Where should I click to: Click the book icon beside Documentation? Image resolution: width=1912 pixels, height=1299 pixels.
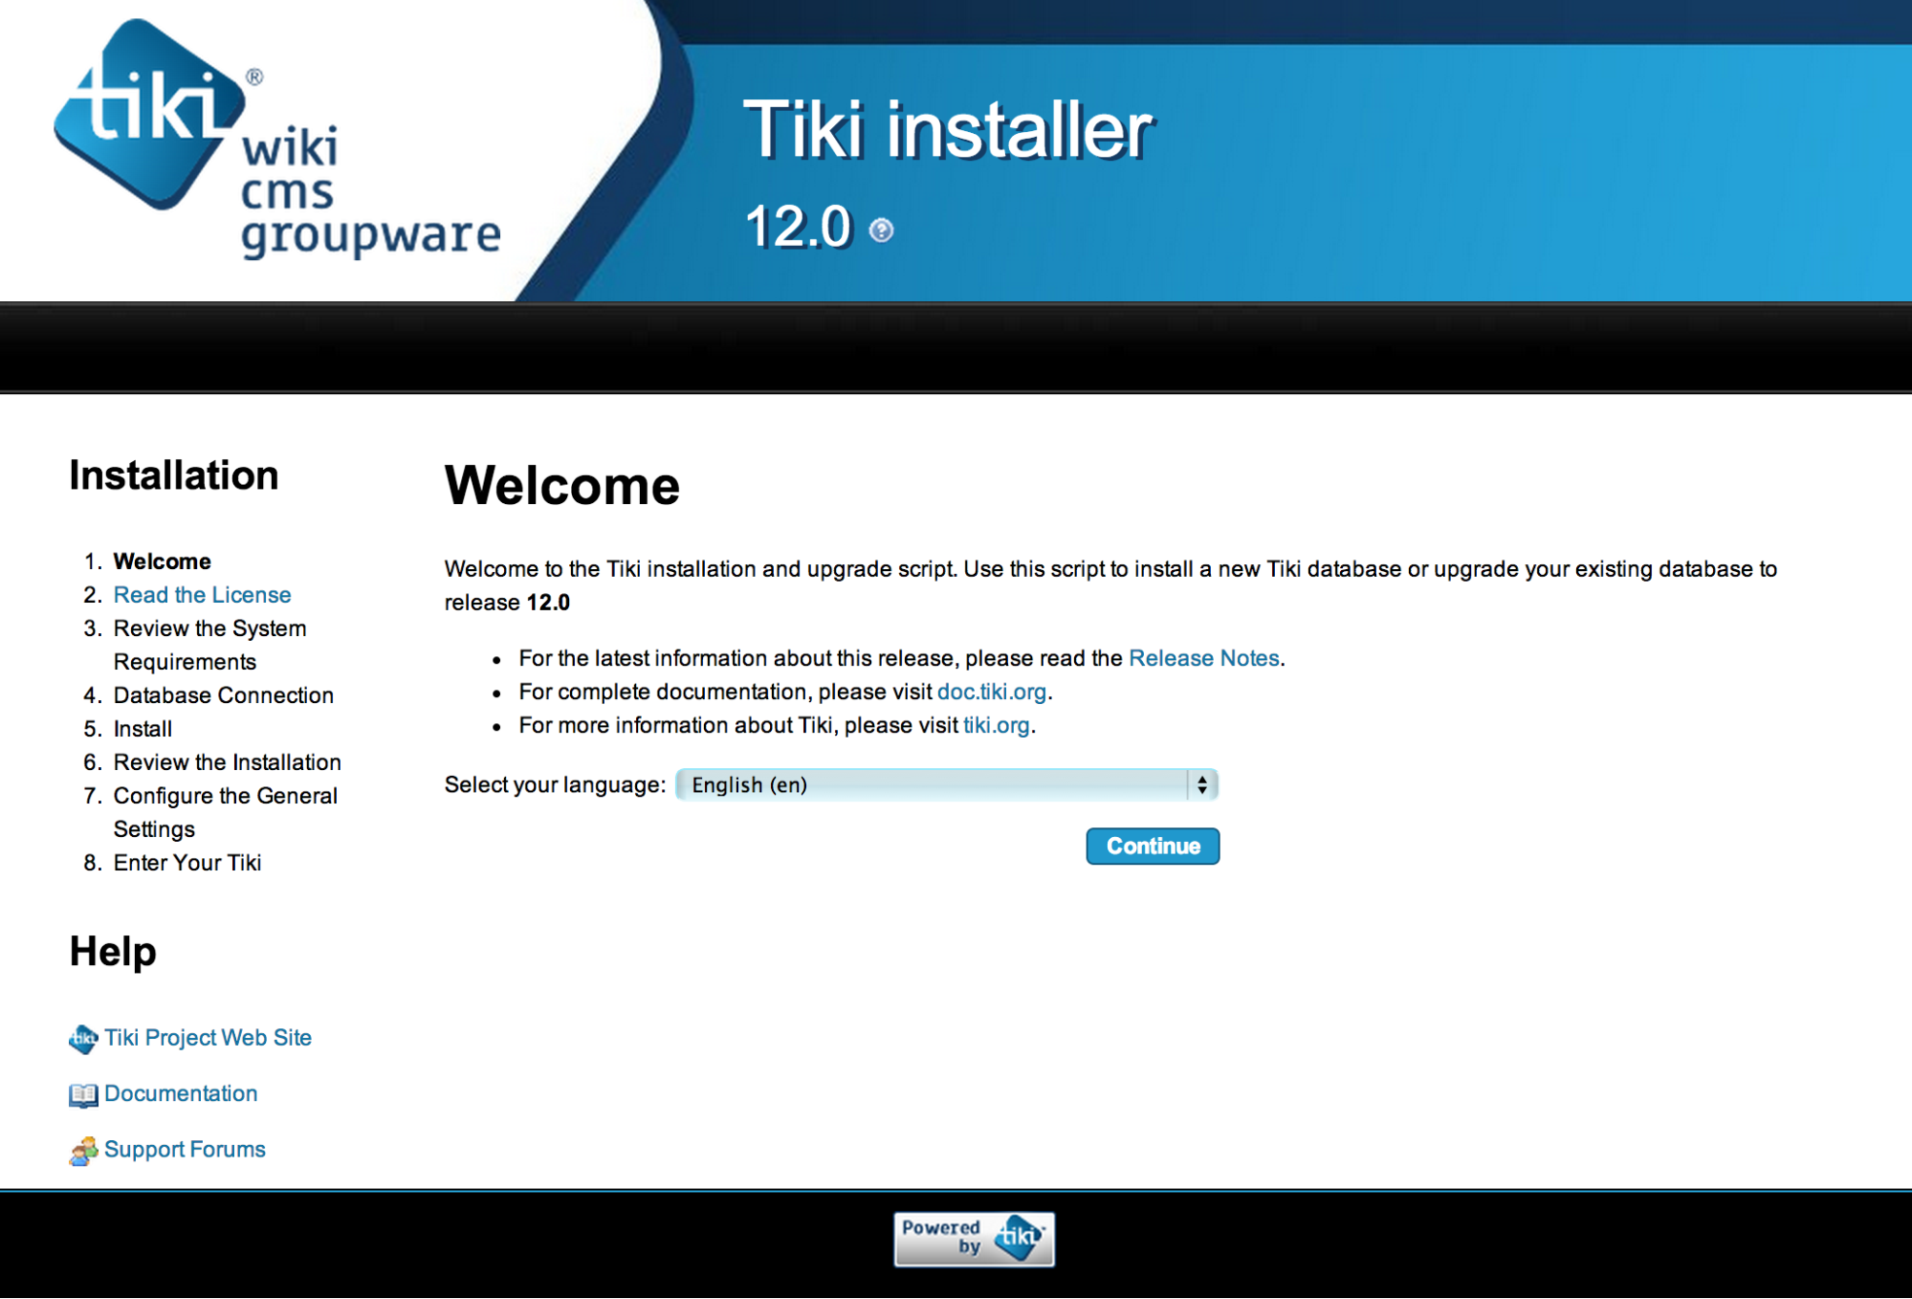[83, 1094]
